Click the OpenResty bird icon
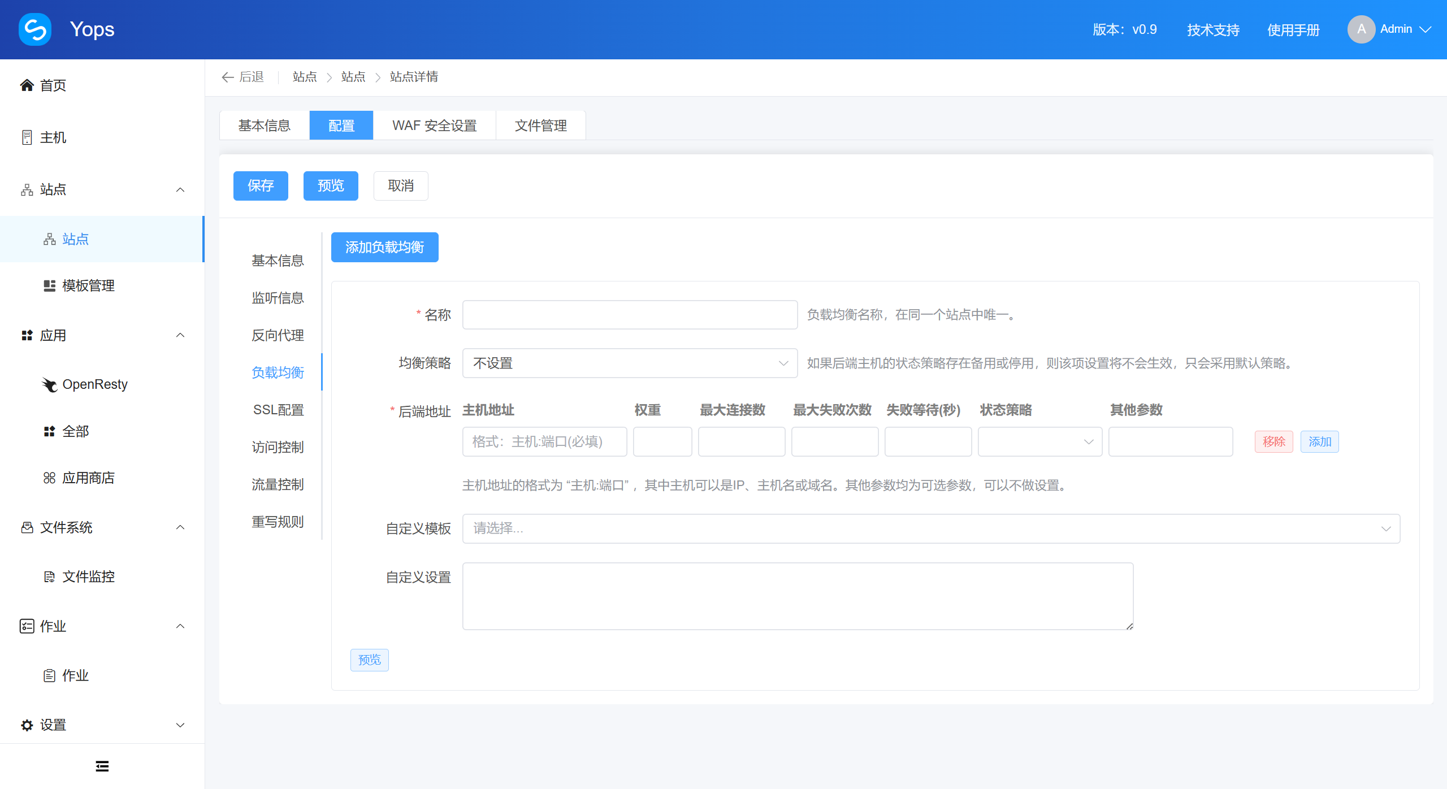This screenshot has height=789, width=1447. click(49, 384)
